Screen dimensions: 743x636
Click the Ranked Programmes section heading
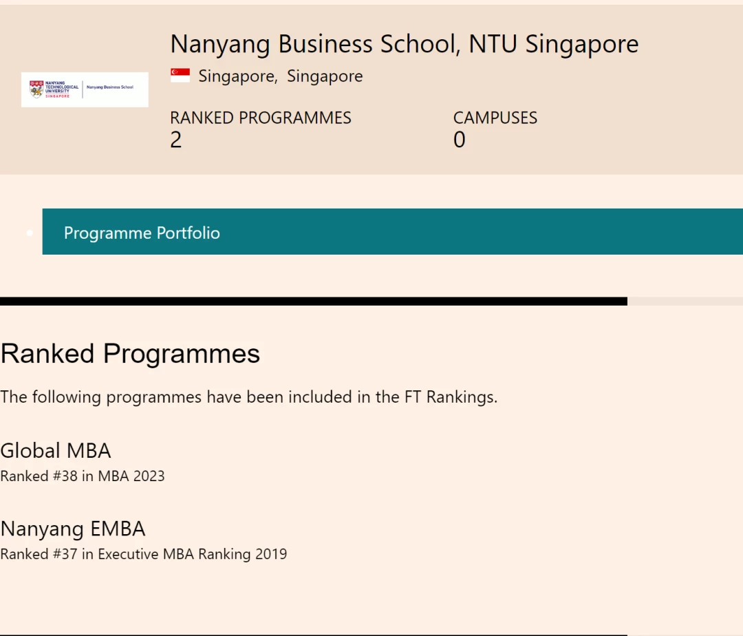click(130, 354)
